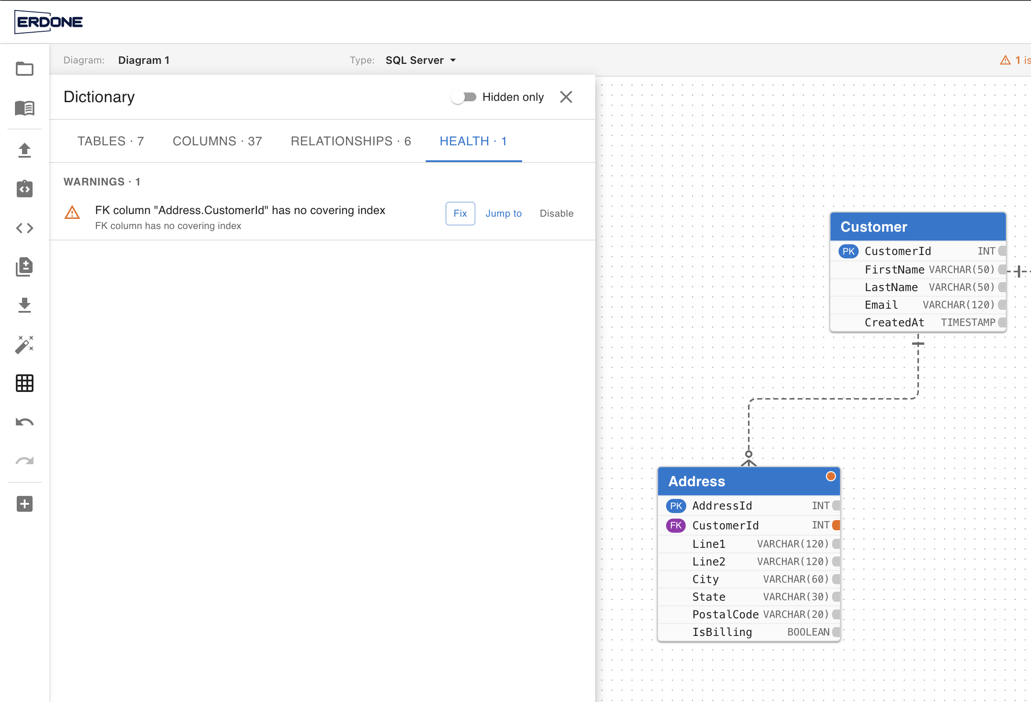
Task: Click the add box plus icon
Action: point(24,504)
